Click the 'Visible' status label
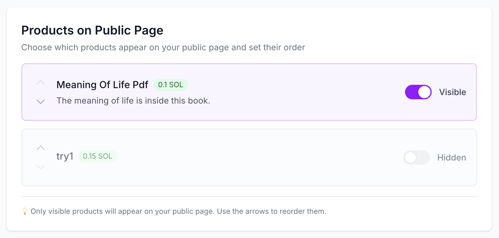This screenshot has width=499, height=238. (x=452, y=92)
